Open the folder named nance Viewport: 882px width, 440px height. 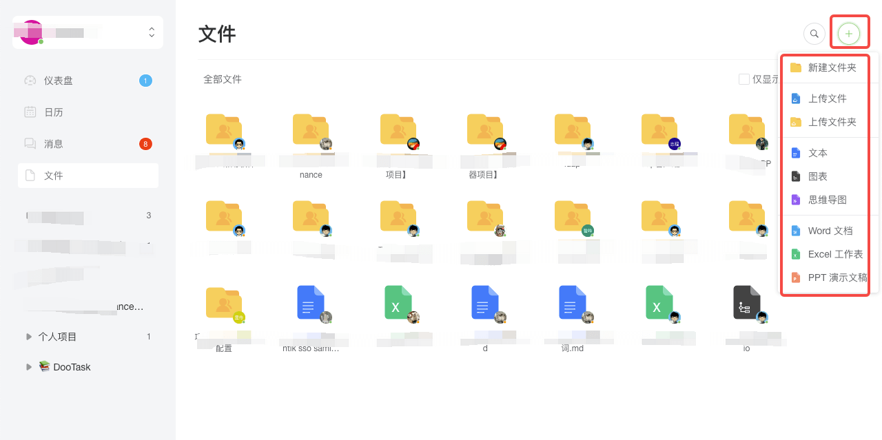[x=311, y=134]
